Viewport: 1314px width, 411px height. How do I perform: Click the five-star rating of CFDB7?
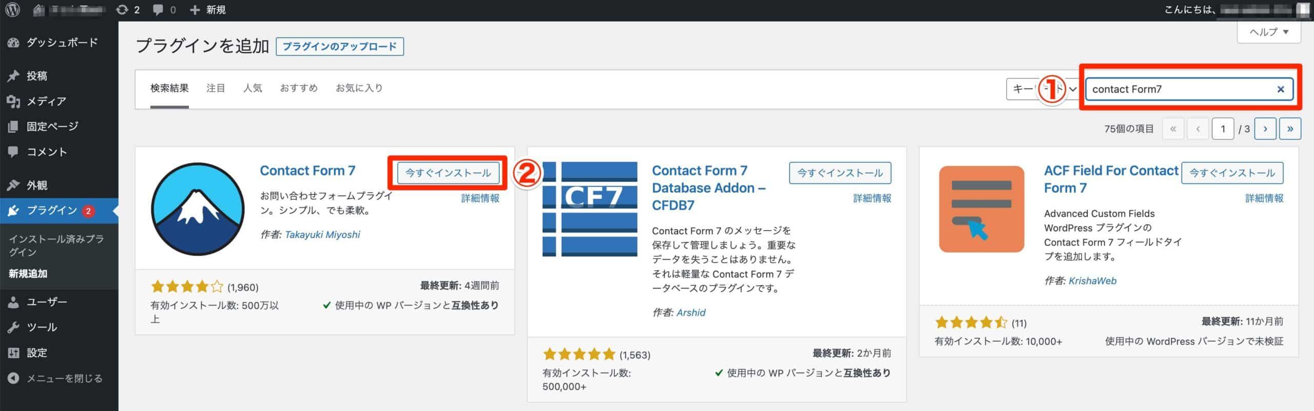pos(579,355)
